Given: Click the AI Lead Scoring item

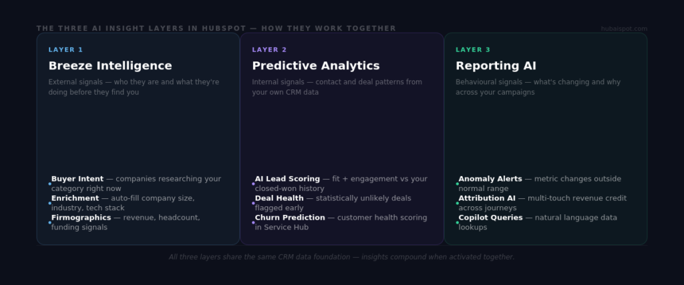Looking at the screenshot, I should (341, 184).
